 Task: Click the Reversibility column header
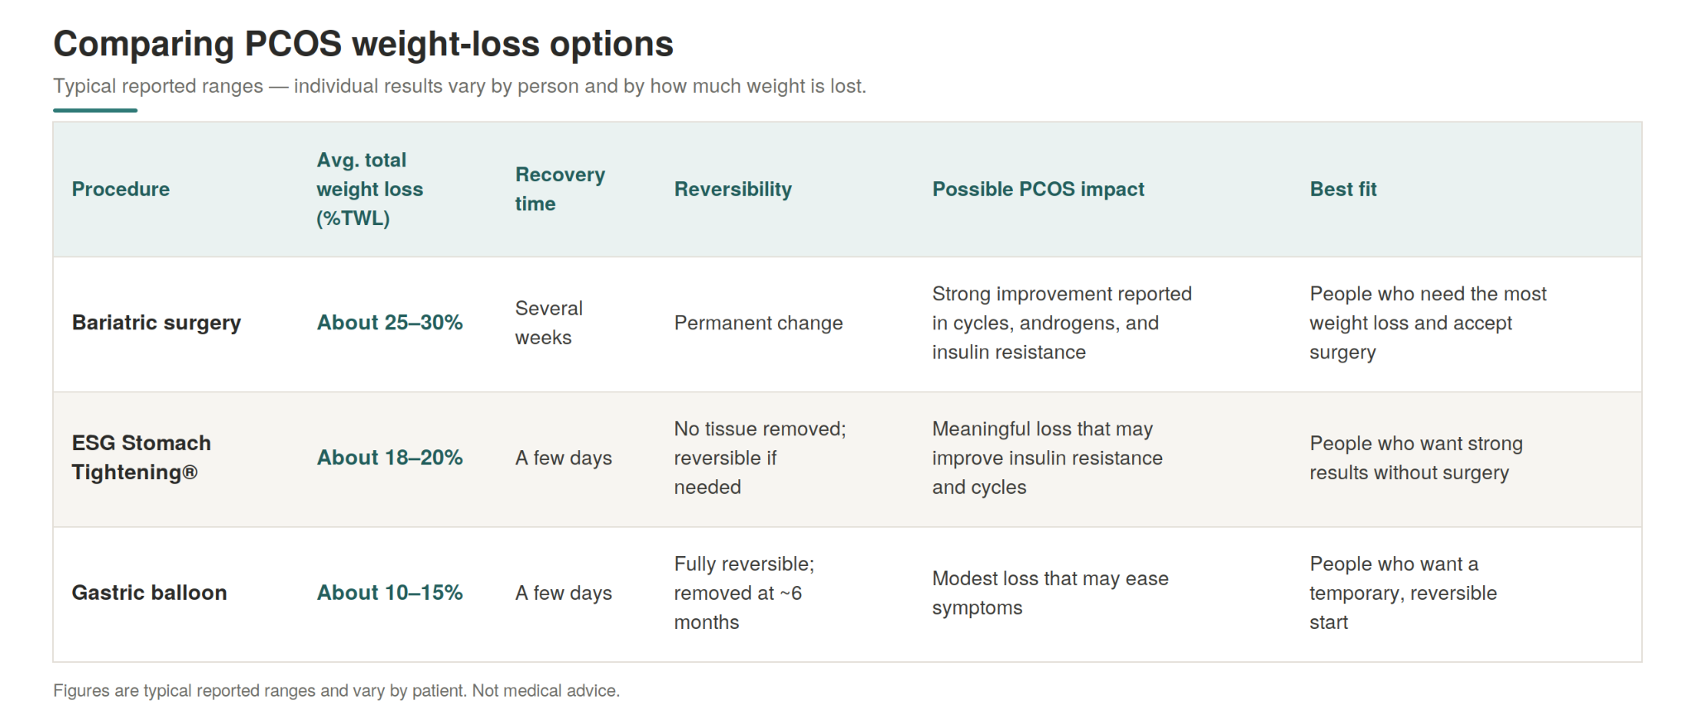point(733,190)
